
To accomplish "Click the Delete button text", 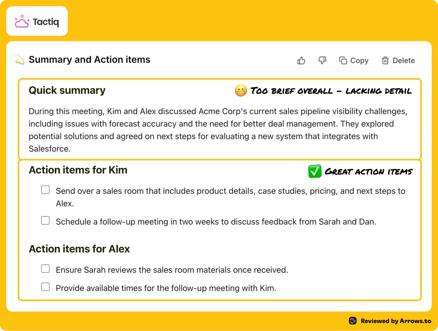I will 404,60.
